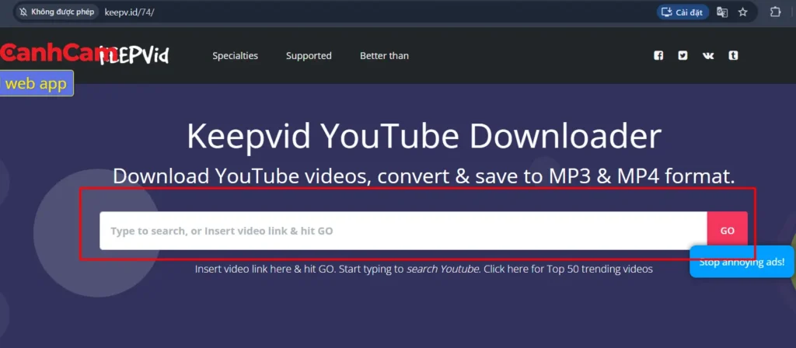Click the web app button
The image size is (796, 348).
click(x=36, y=83)
